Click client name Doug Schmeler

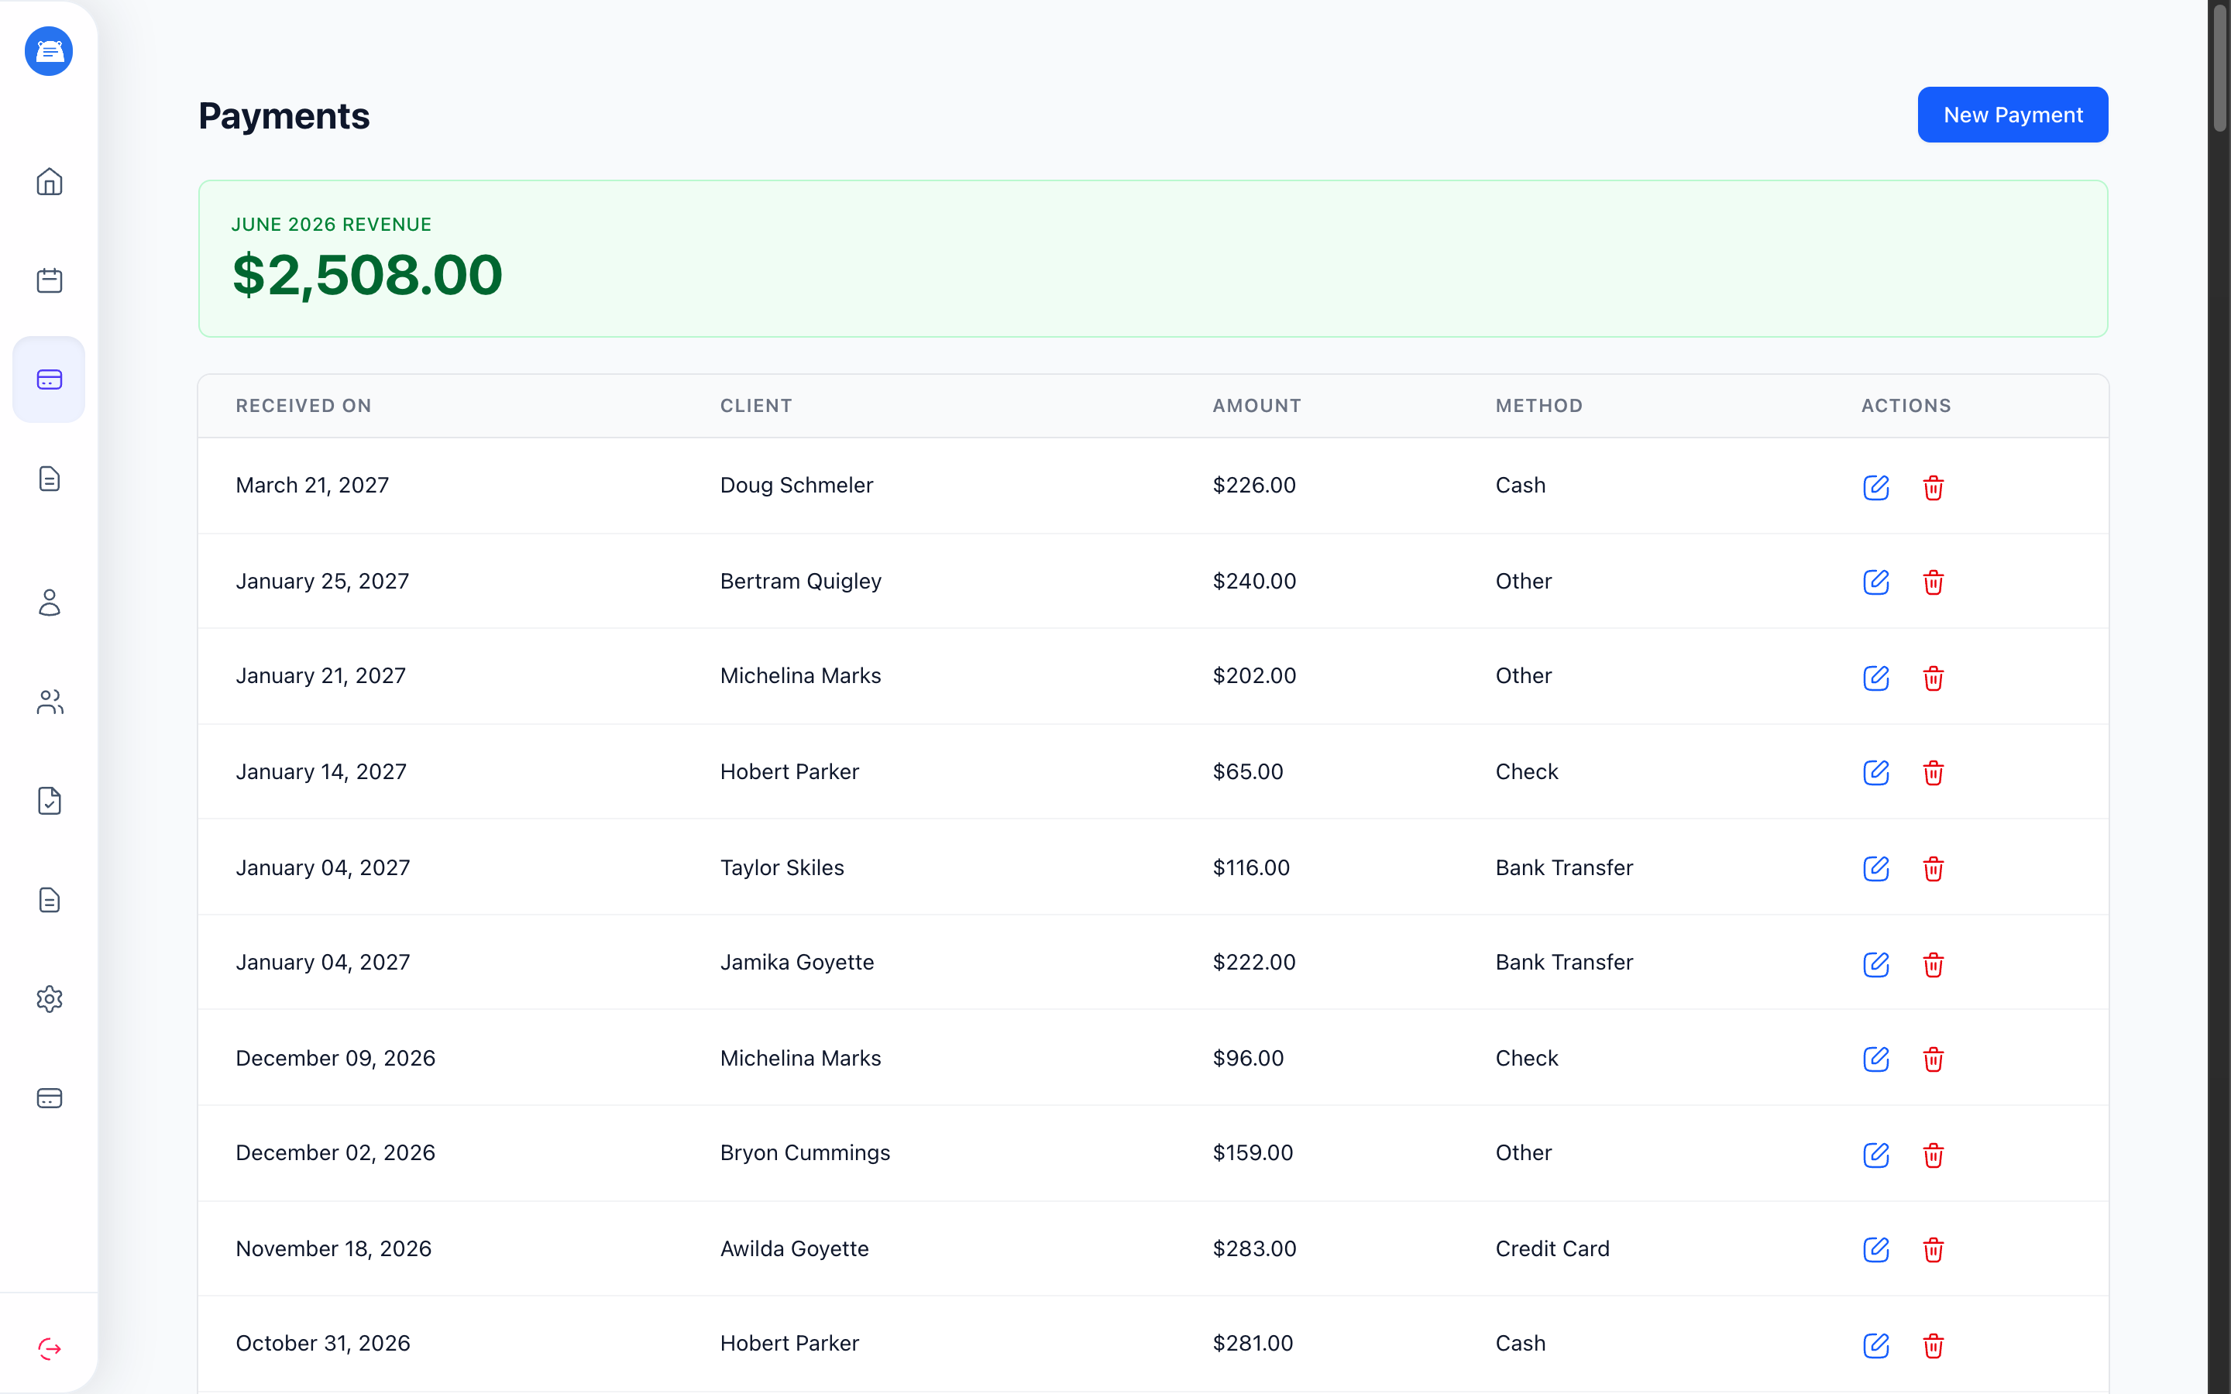click(796, 485)
